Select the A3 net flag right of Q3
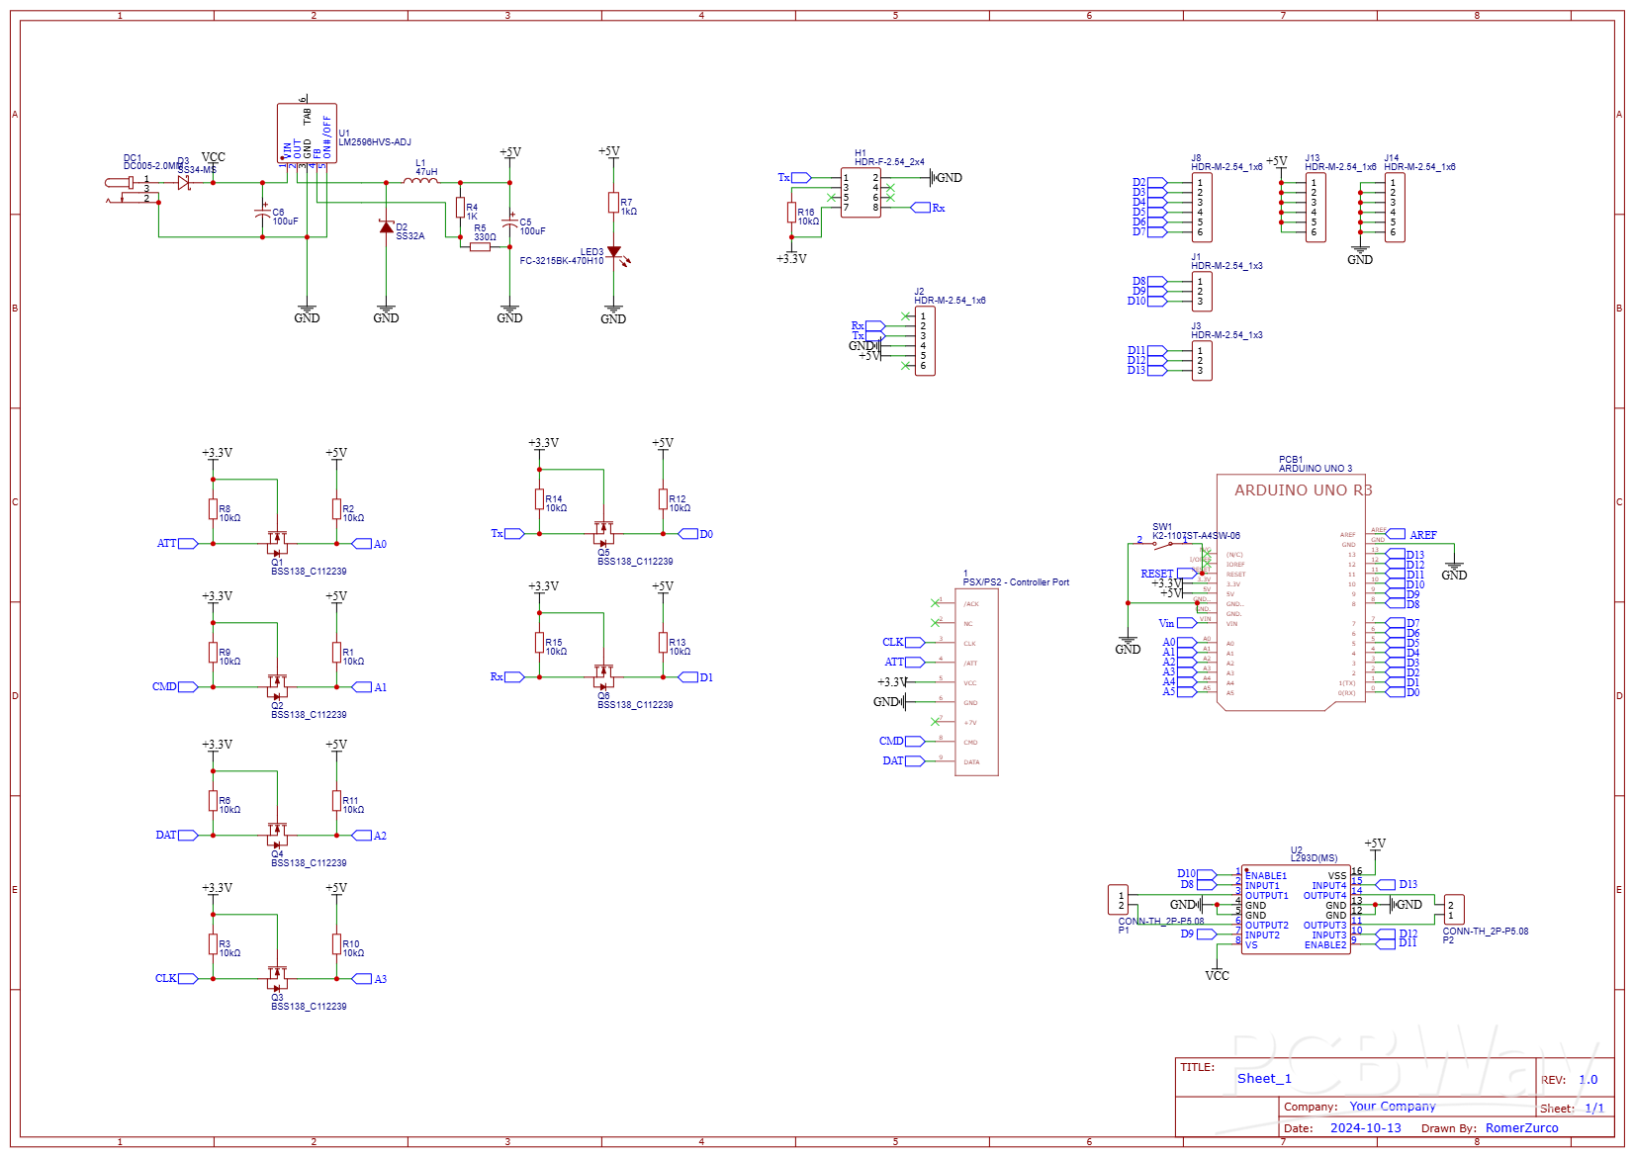1634x1157 pixels. 370,979
